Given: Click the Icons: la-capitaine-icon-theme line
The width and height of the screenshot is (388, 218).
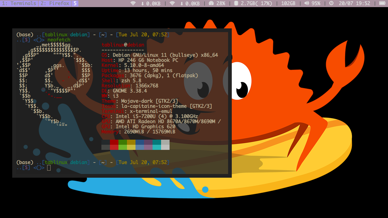Looking at the screenshot, I should (157, 106).
